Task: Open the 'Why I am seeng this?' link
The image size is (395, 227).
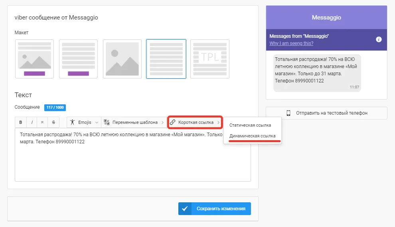Action: click(291, 43)
